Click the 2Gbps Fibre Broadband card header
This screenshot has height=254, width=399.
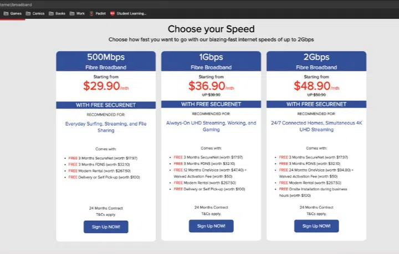tap(316, 61)
